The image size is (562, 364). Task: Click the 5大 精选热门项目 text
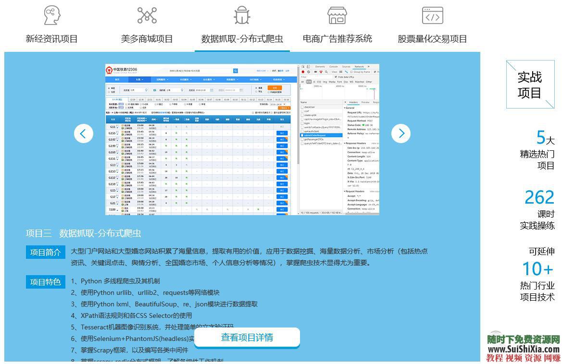click(x=537, y=150)
